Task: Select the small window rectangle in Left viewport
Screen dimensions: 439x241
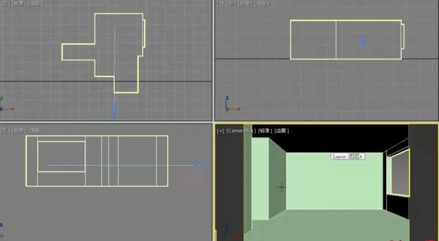Action: pyautogui.click(x=62, y=156)
